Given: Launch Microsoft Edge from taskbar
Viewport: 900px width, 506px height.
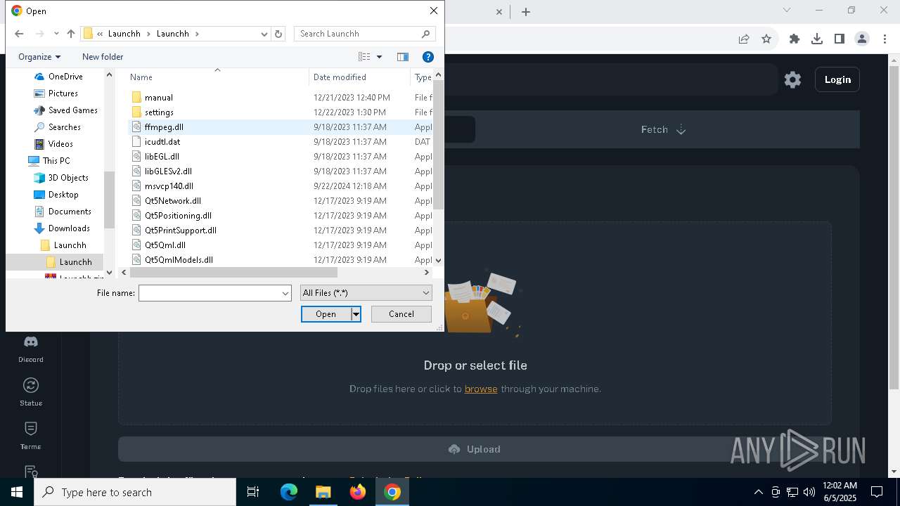Looking at the screenshot, I should click(x=289, y=492).
